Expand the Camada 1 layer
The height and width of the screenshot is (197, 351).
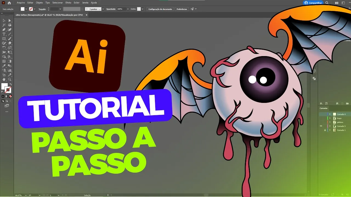(x=330, y=130)
